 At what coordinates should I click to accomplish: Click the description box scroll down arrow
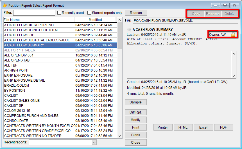234,76
